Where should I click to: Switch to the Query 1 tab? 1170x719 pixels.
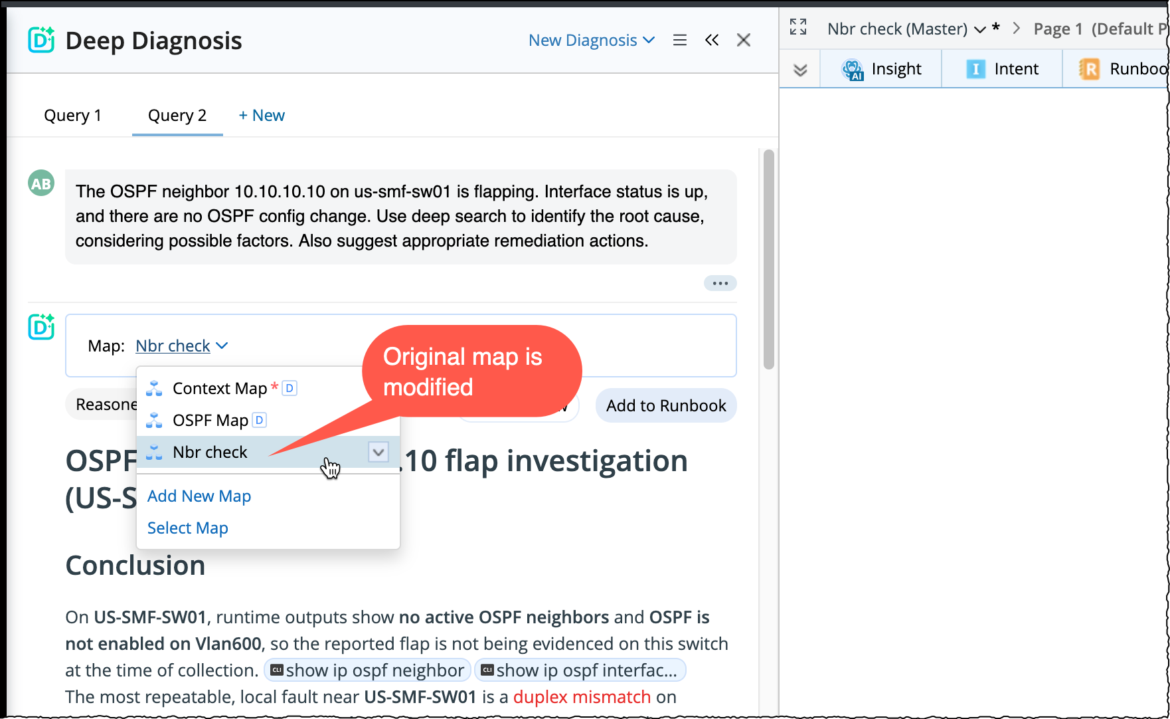click(x=72, y=115)
